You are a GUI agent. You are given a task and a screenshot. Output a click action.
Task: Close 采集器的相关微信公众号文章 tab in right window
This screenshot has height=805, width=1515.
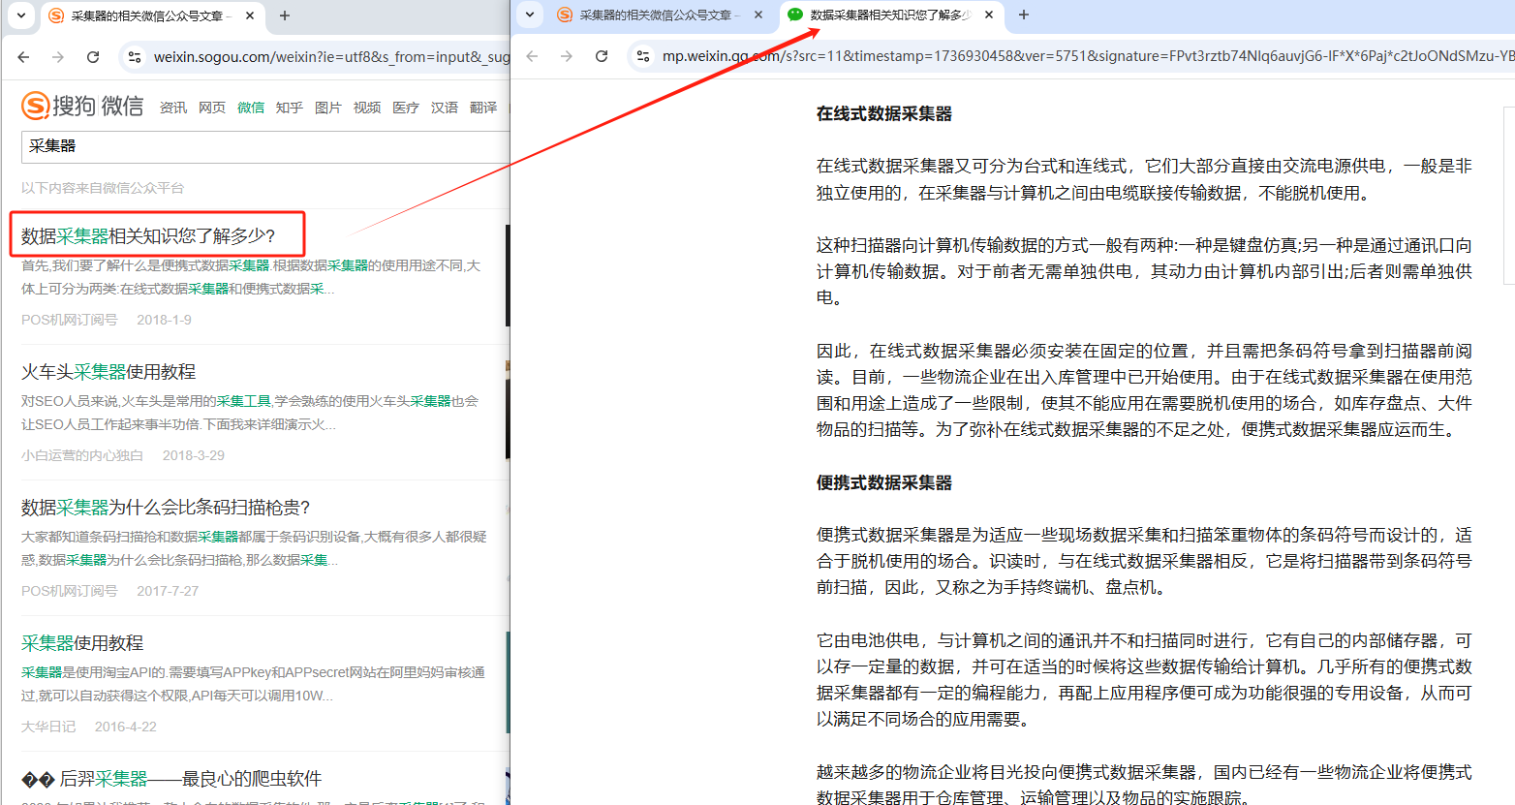tap(758, 15)
